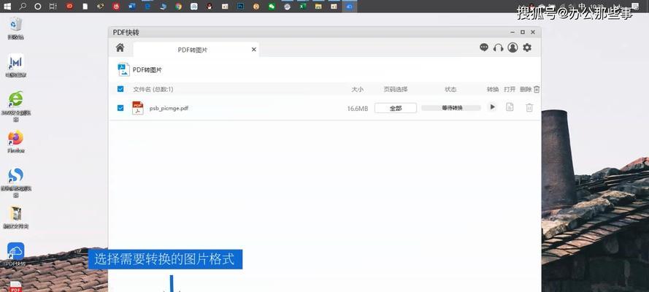Open customer service headphones icon

tap(499, 47)
